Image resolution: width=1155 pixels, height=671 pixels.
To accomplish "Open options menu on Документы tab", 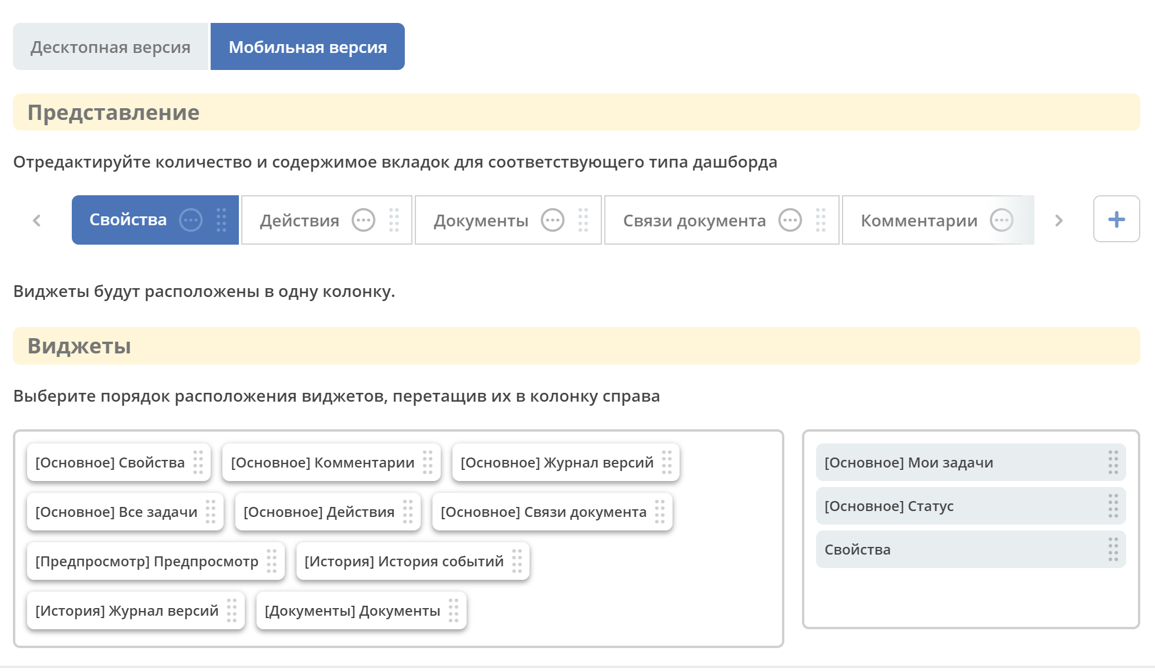I will [x=552, y=221].
